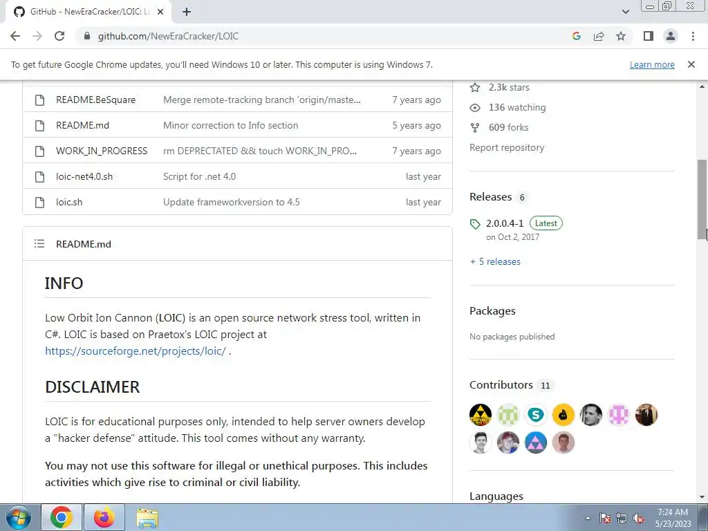
Task: Open the README.md file in list
Action: pyautogui.click(x=83, y=126)
